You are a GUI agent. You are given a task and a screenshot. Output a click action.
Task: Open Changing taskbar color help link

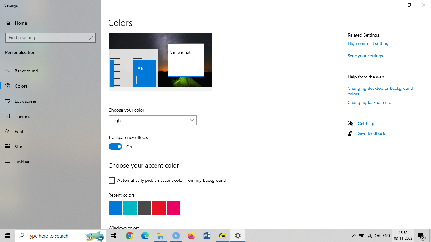click(x=370, y=102)
